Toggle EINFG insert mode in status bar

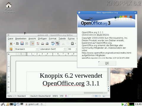click(55, 96)
